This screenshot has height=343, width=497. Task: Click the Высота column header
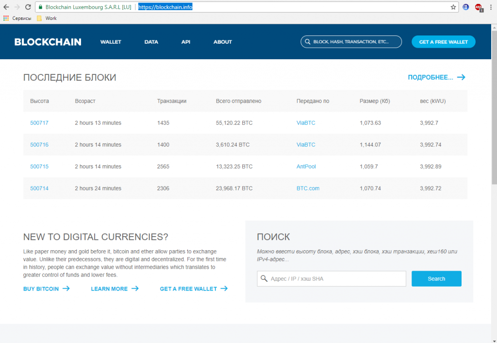click(40, 101)
